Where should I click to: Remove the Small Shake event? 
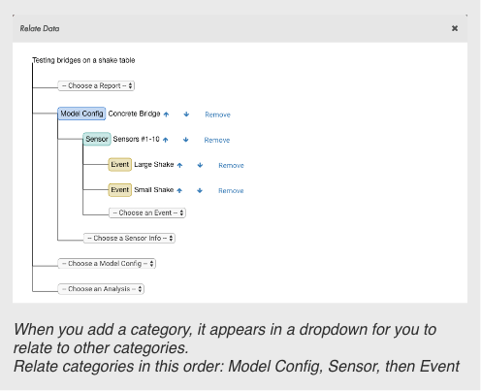click(231, 191)
